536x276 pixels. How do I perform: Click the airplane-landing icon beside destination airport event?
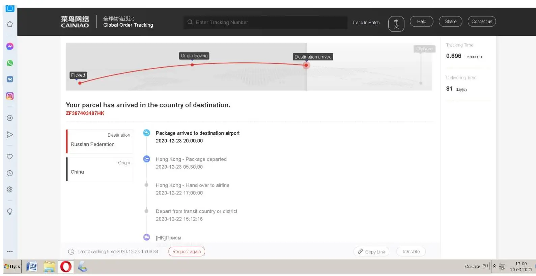[x=146, y=133]
